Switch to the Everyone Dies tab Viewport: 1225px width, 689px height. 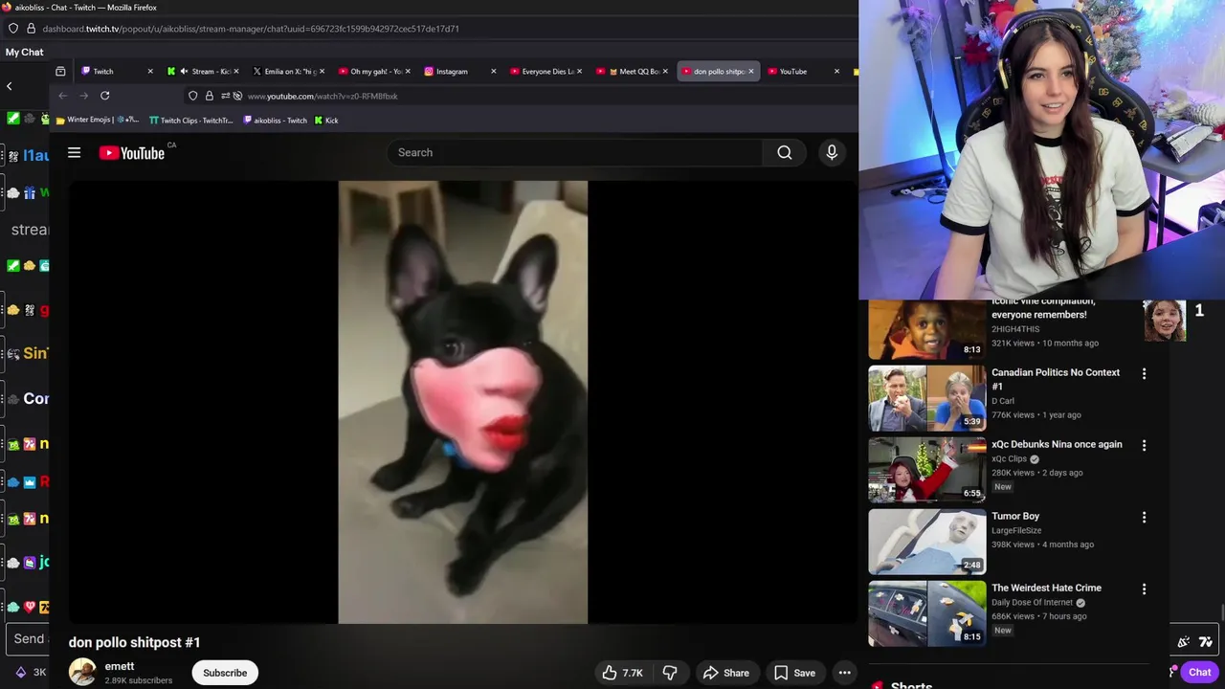point(544,71)
